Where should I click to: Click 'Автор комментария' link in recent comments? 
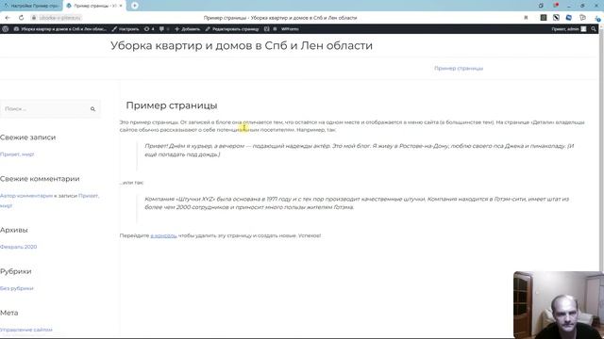pyautogui.click(x=26, y=196)
